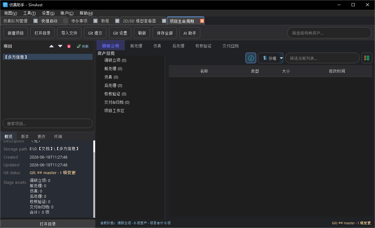Switch to the 更改 panel tab
375x228 pixels.
click(41, 136)
